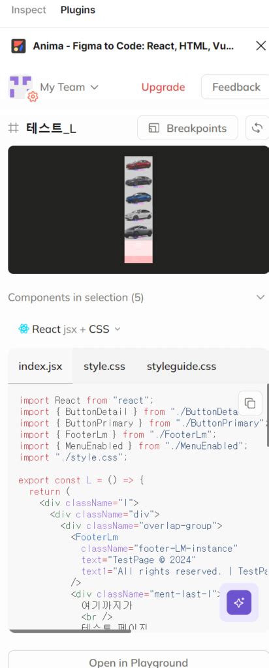Open the Breakpoints settings

pyautogui.click(x=187, y=129)
